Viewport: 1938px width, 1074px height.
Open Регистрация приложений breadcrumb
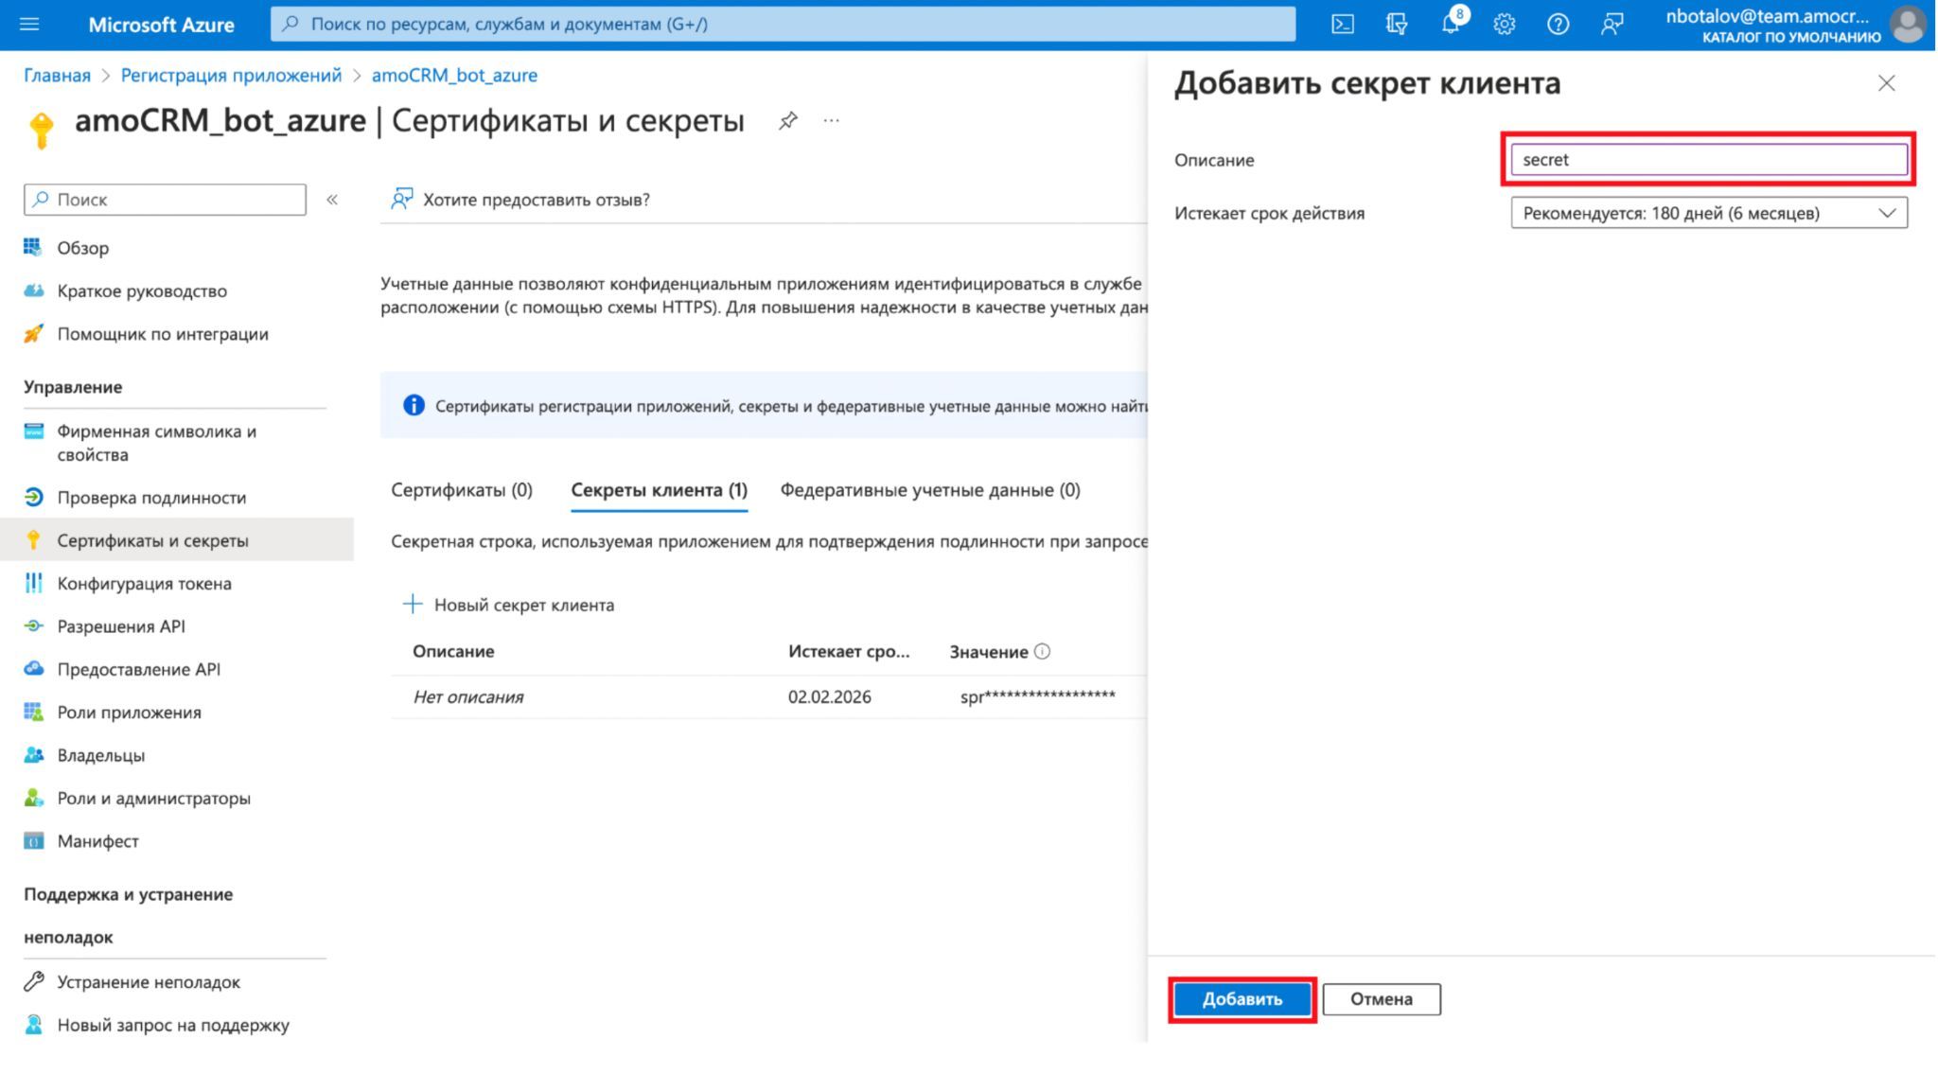(x=231, y=75)
